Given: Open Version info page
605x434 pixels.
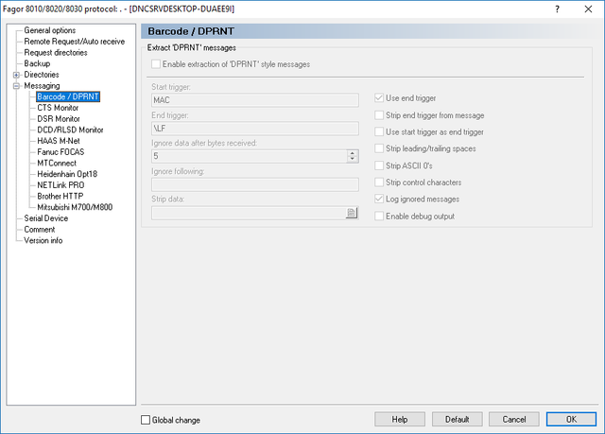Looking at the screenshot, I should pyautogui.click(x=43, y=240).
